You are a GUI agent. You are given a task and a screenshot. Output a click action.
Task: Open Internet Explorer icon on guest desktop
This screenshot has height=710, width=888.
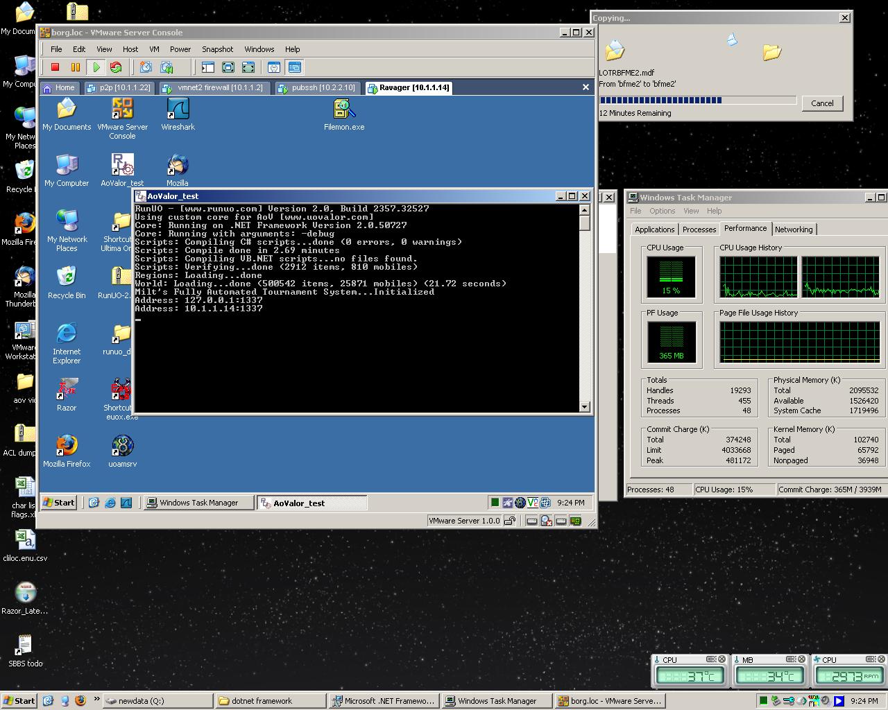click(67, 343)
